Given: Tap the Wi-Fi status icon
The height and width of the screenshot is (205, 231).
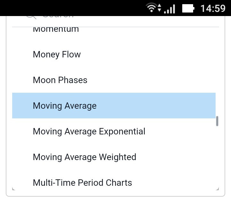Looking at the screenshot, I should click(150, 8).
